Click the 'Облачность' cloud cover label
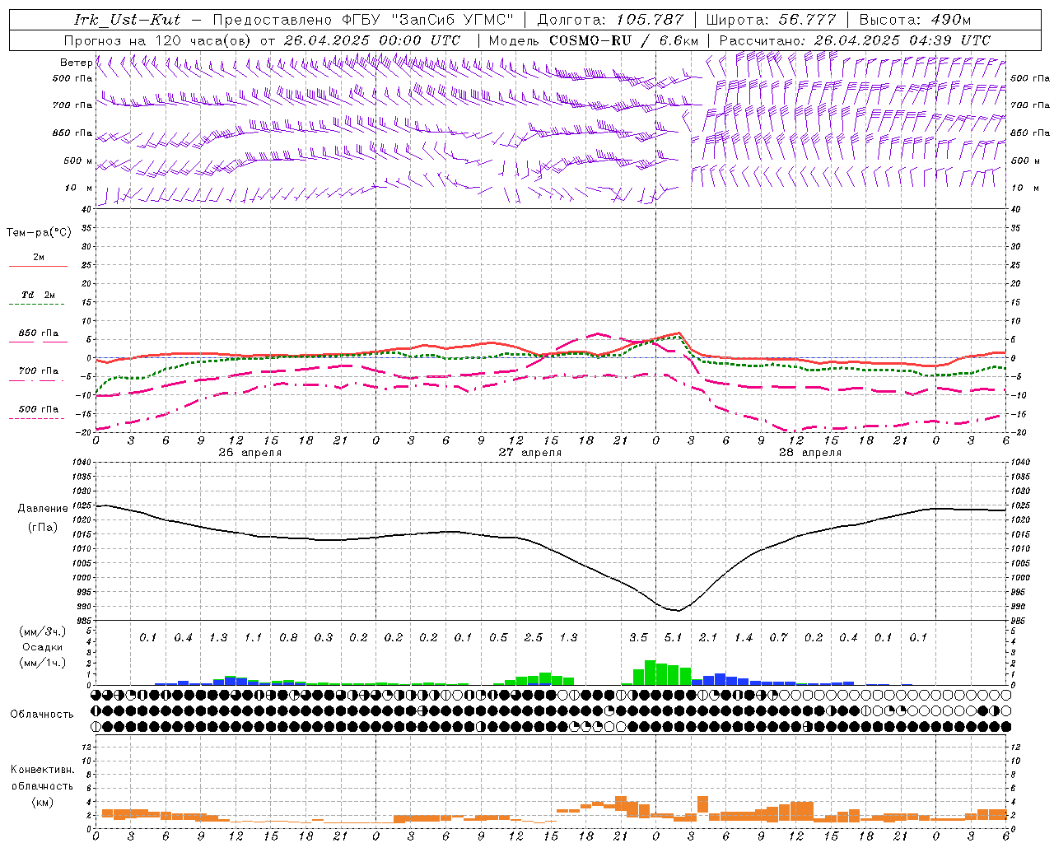The image size is (1054, 843). coord(42,715)
